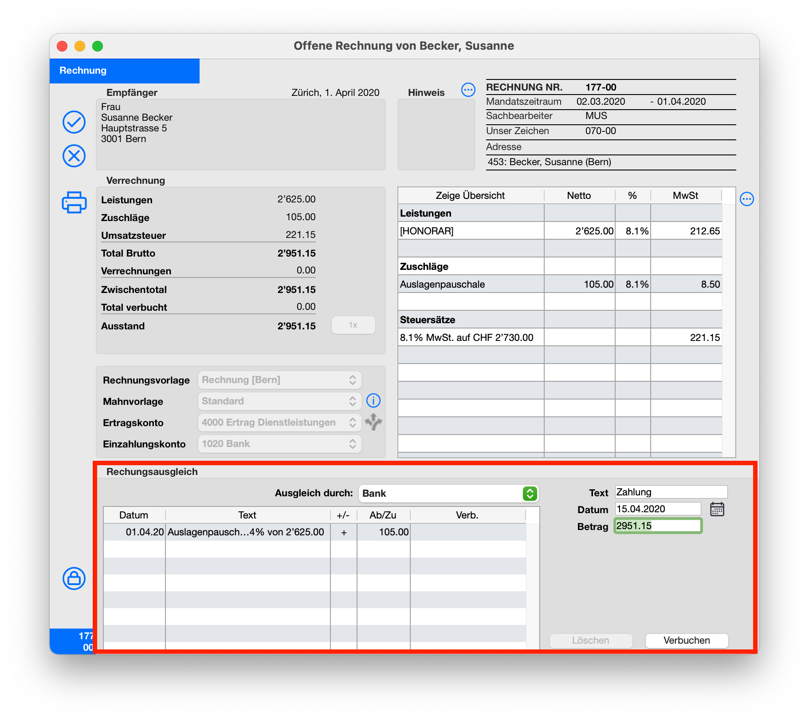
Task: Select the Auslagenpauschale row in the overview
Action: pos(560,284)
